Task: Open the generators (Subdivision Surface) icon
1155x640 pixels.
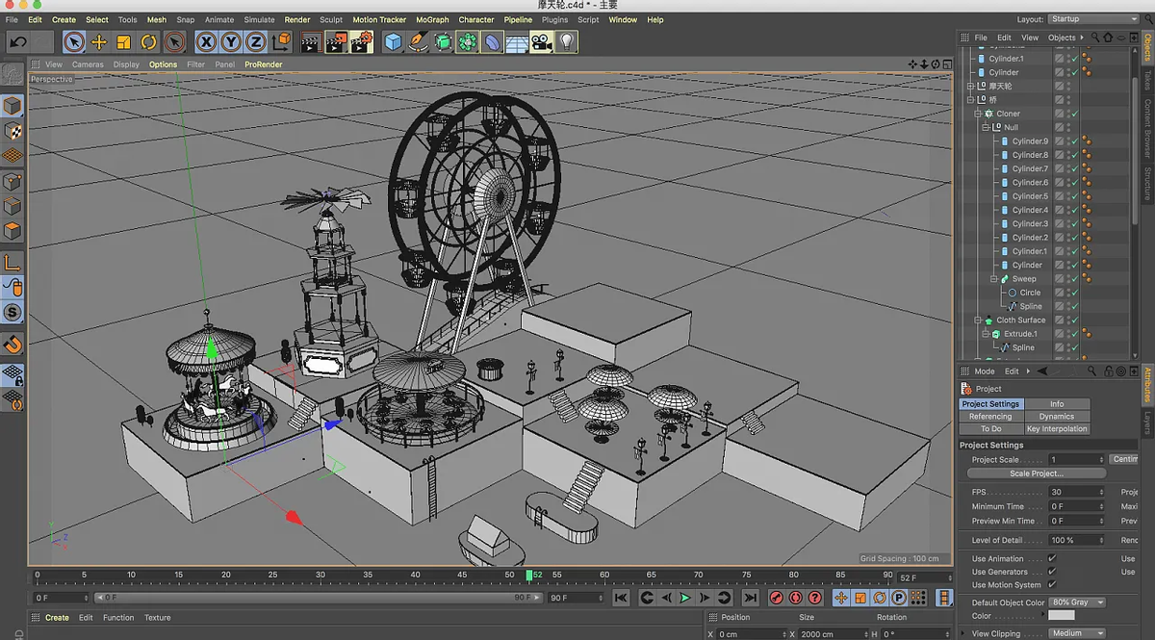Action: point(443,41)
